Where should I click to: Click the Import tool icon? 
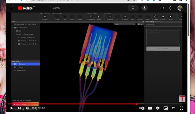[99, 17]
